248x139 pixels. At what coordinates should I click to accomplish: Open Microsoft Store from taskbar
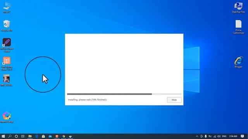click(x=43, y=136)
